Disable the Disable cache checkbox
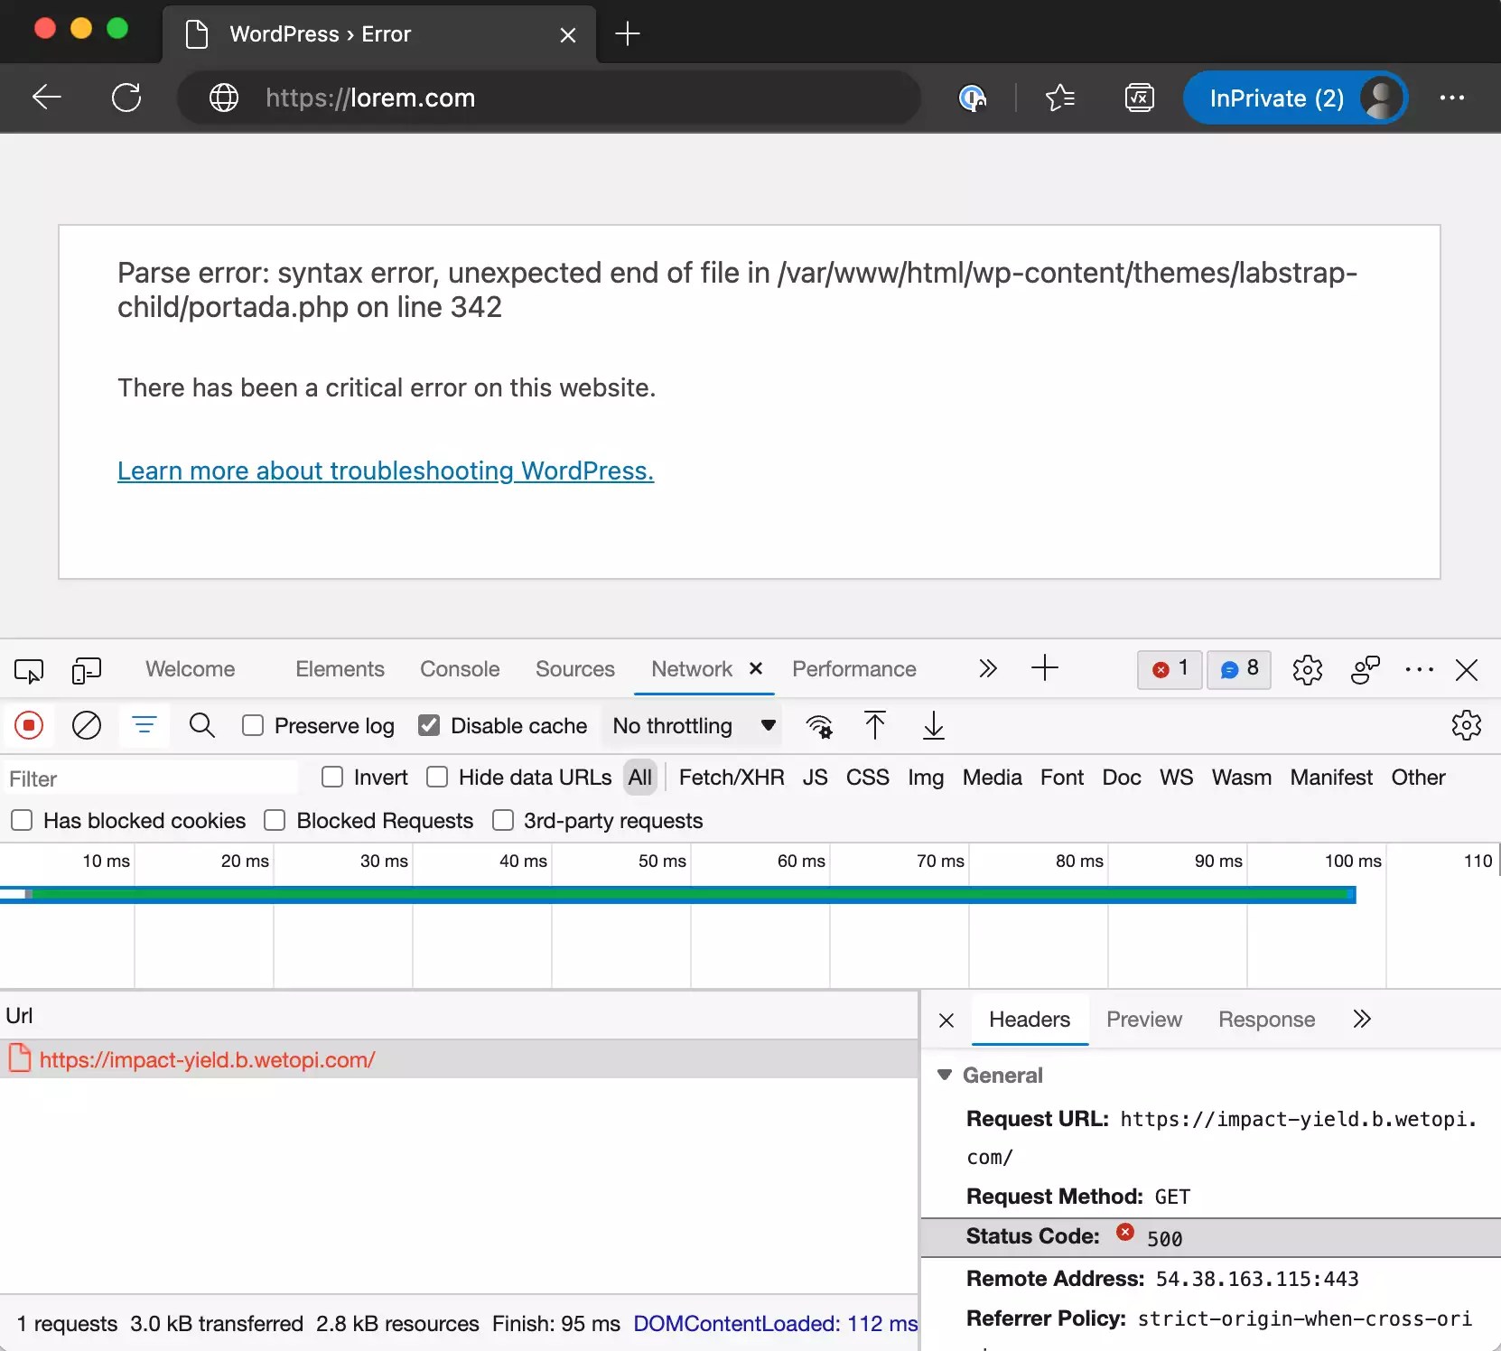The width and height of the screenshot is (1501, 1351). pos(430,726)
